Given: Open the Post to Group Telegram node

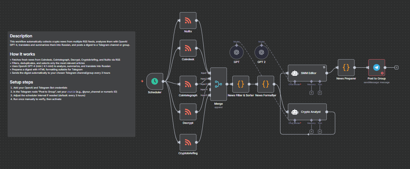Looking at the screenshot, I should (376, 68).
